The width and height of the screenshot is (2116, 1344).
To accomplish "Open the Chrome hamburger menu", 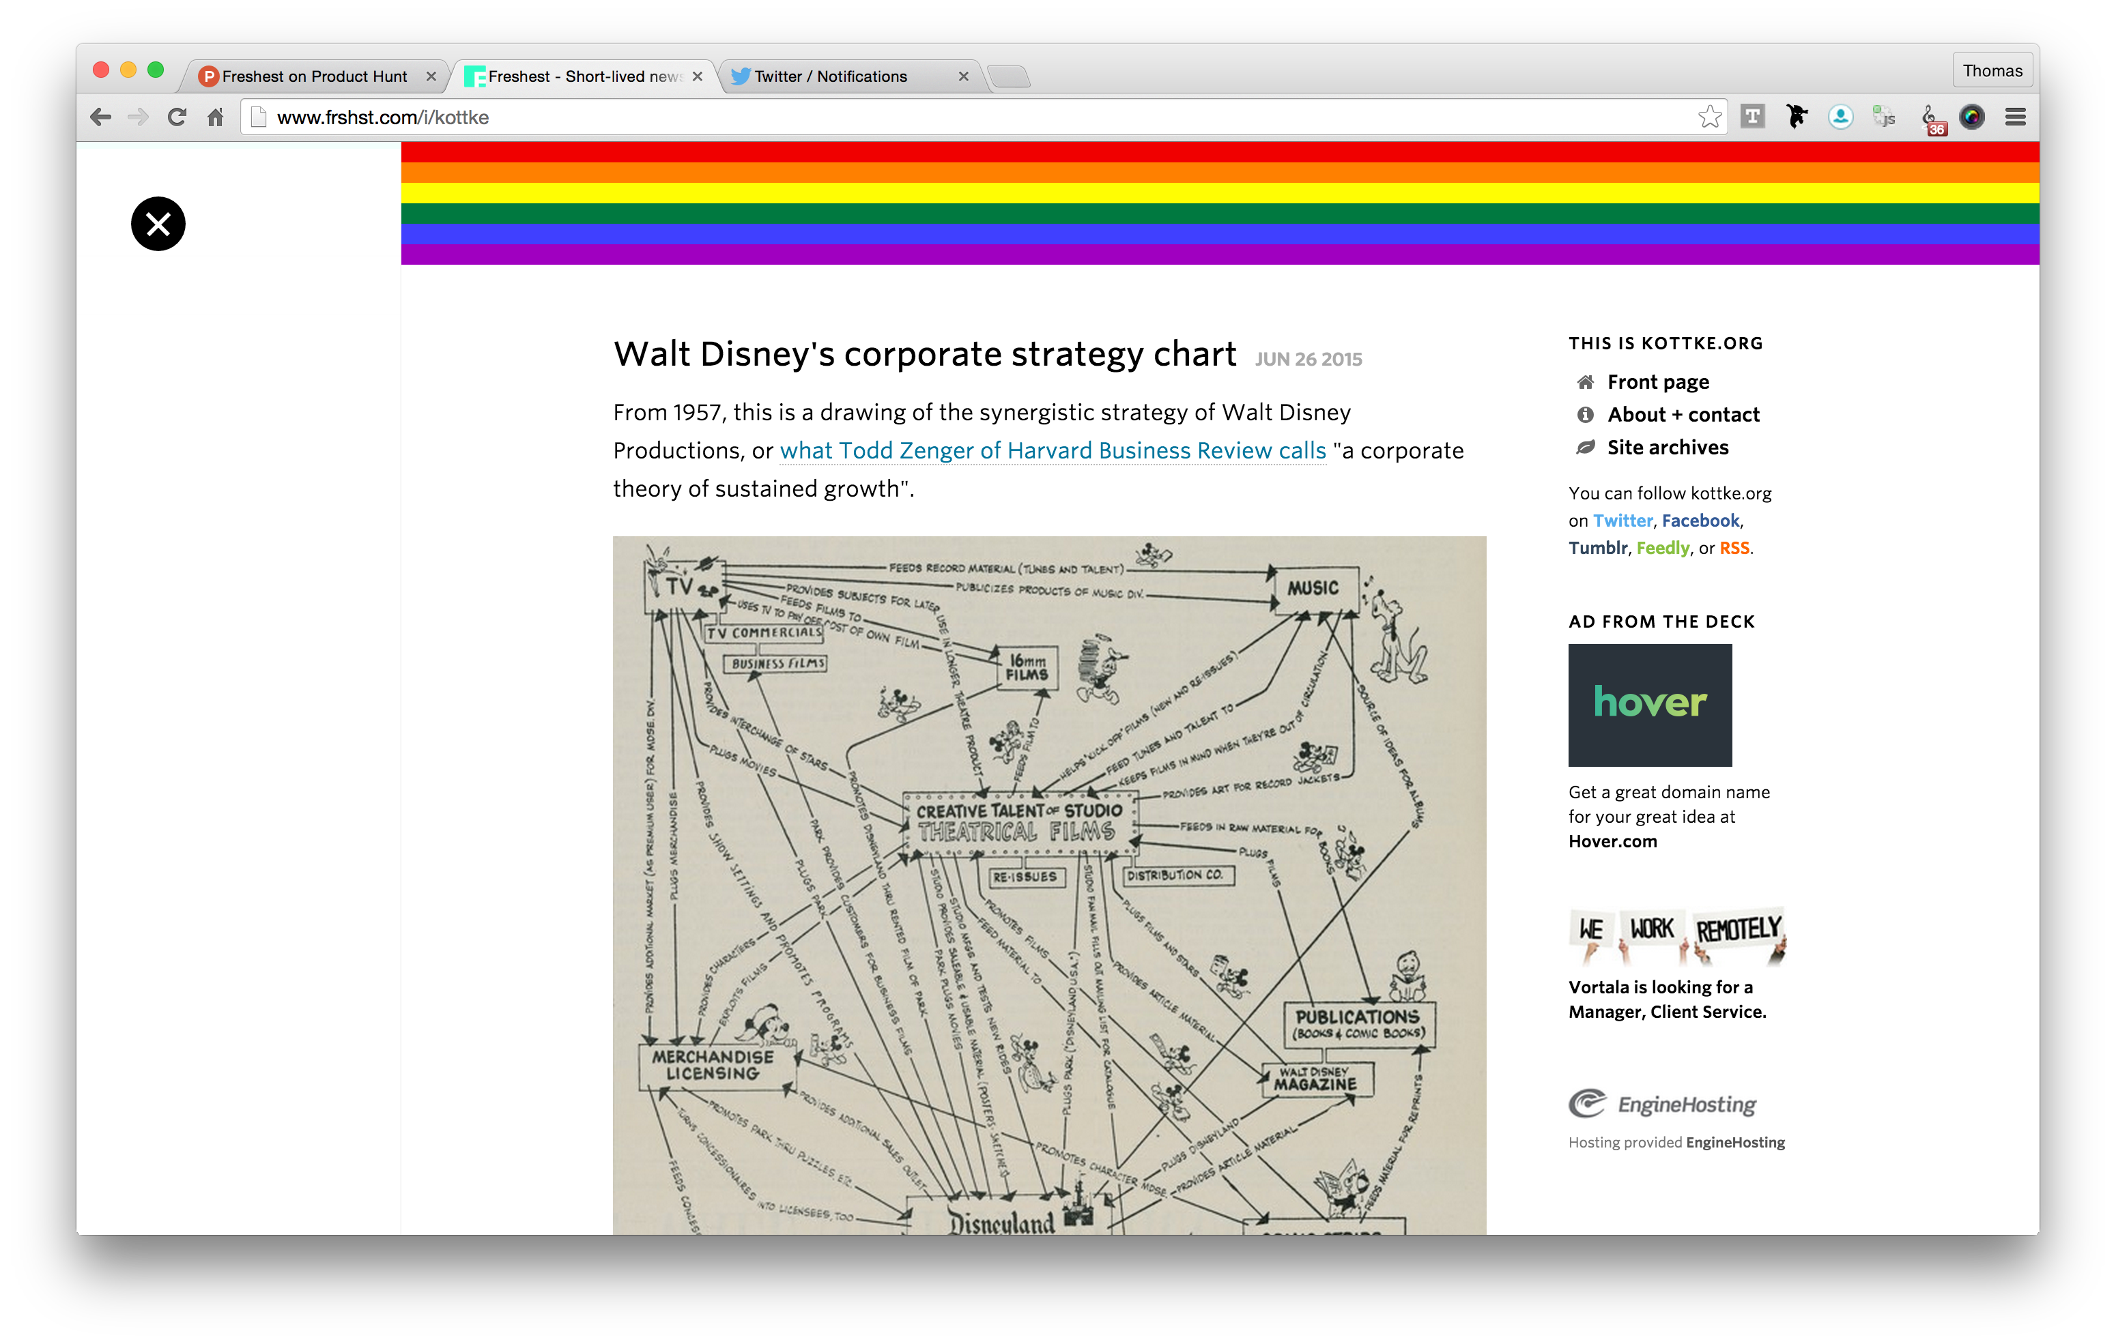I will pos(2015,117).
